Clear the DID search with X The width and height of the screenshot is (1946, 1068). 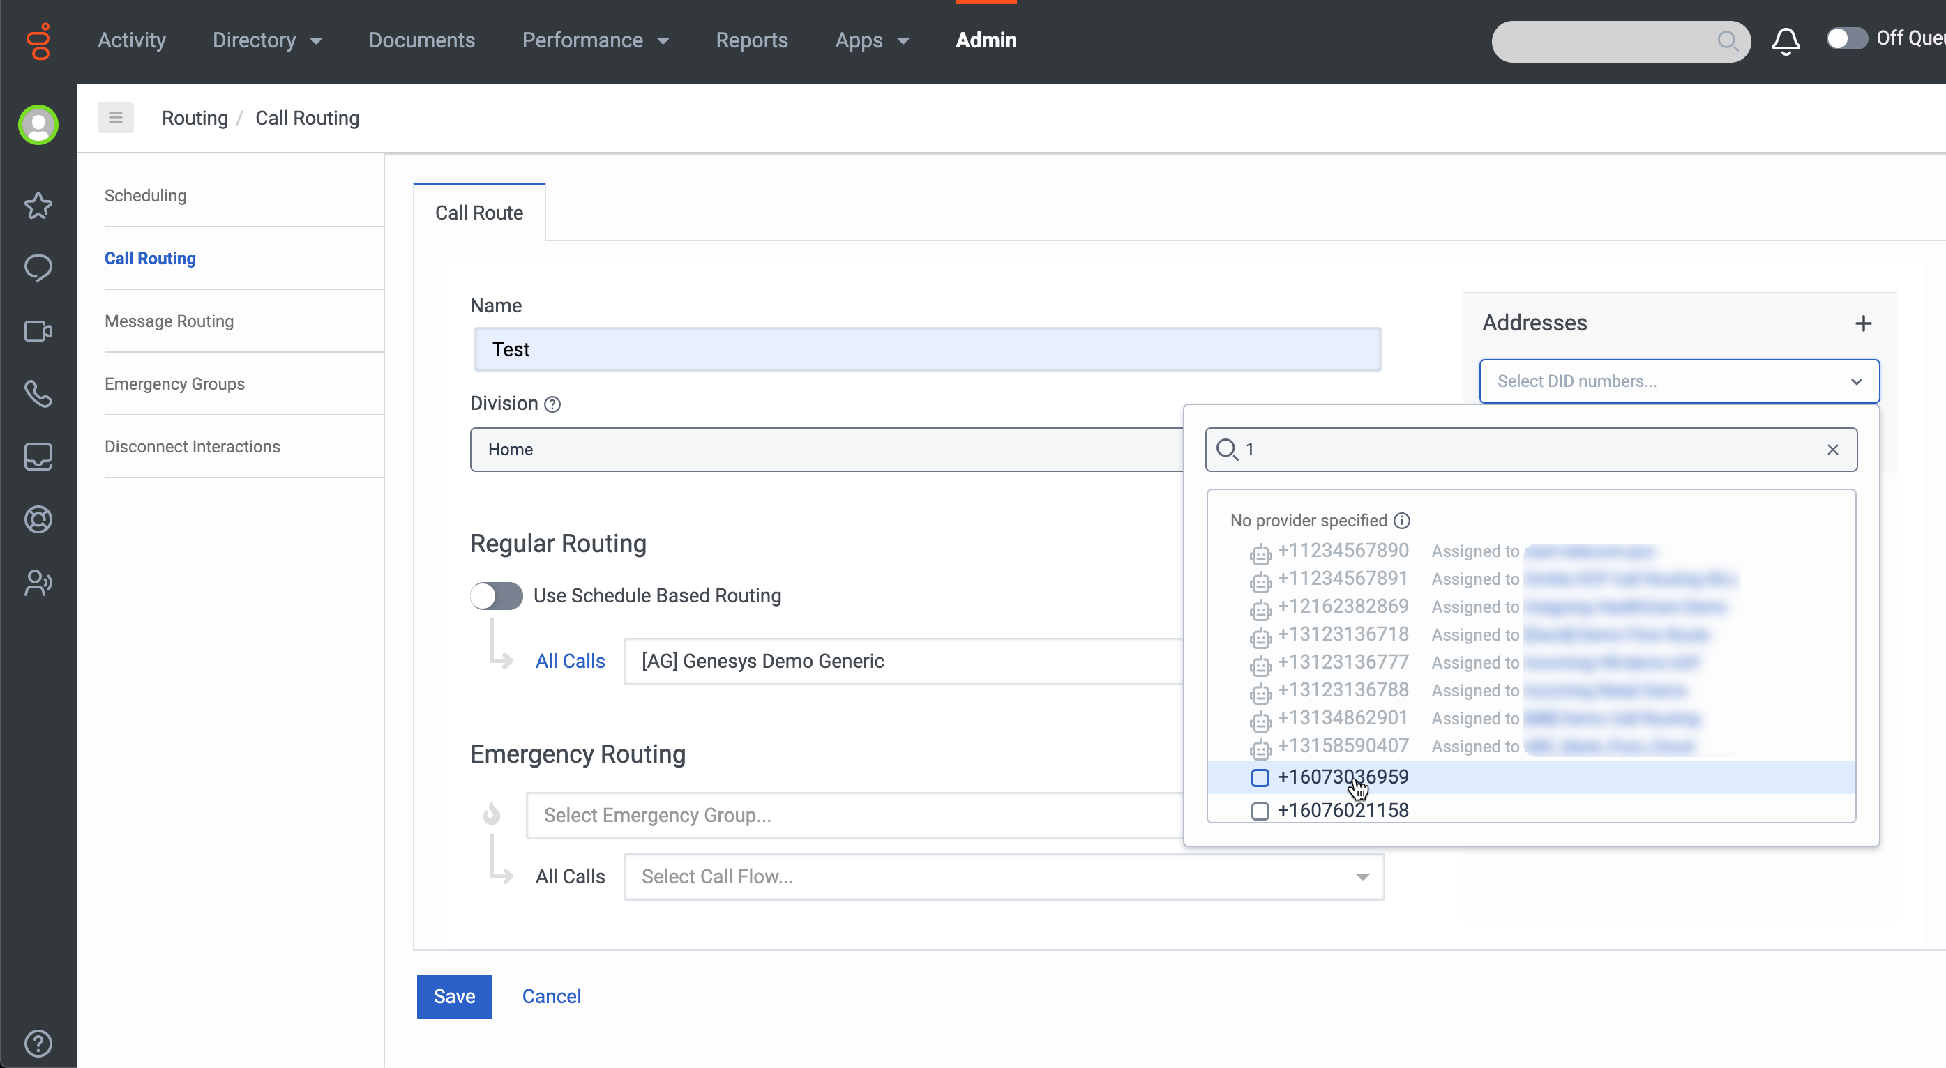click(x=1832, y=450)
